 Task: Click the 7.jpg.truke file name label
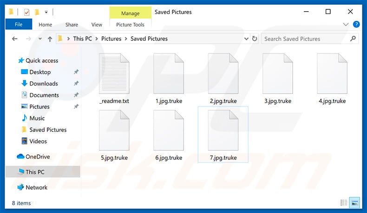(x=223, y=158)
